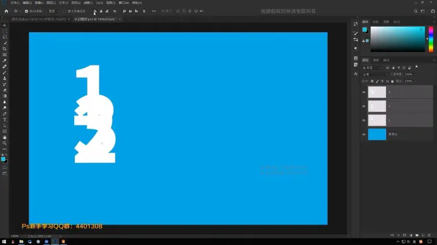
Task: Hide layer 3 with its eye icon
Action: [x=364, y=92]
